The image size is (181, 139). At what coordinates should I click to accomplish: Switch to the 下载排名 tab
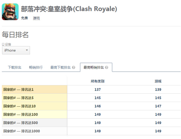point(14,67)
